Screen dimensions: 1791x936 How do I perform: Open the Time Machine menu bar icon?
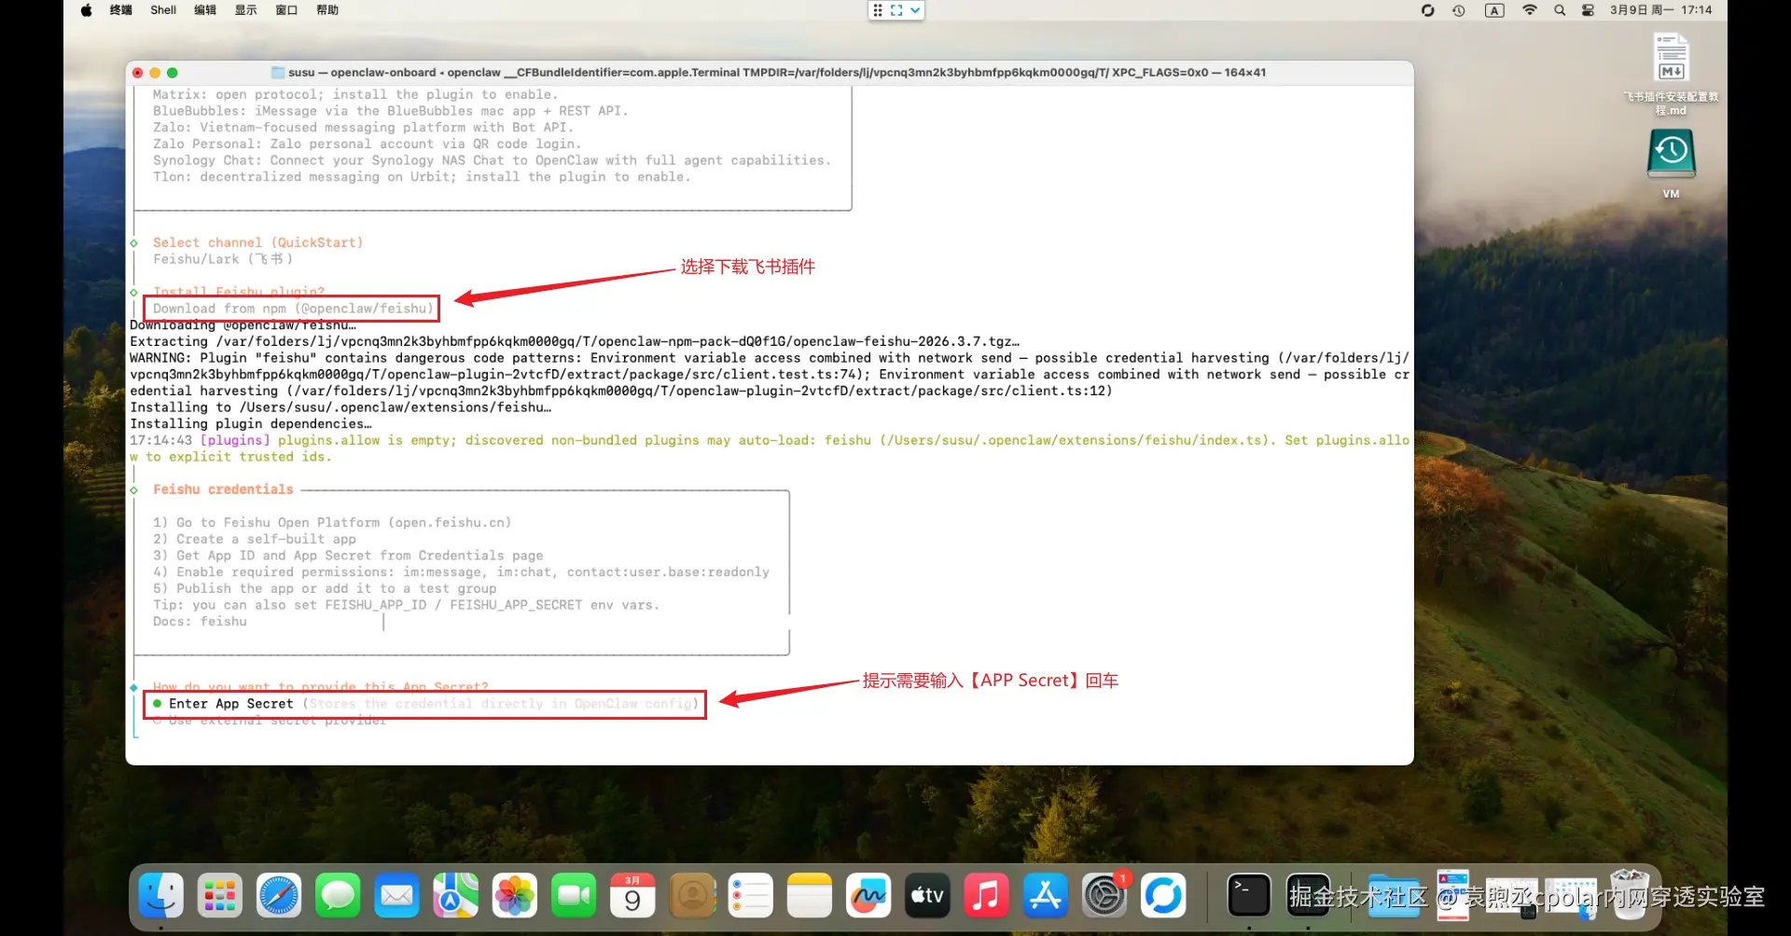tap(1459, 10)
